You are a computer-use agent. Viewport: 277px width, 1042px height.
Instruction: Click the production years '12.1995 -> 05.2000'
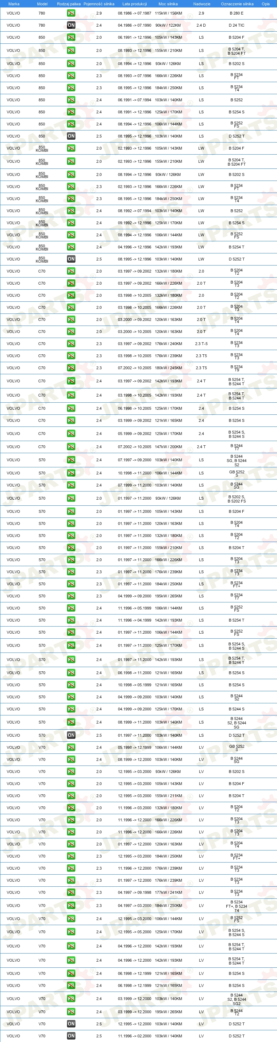point(134,932)
